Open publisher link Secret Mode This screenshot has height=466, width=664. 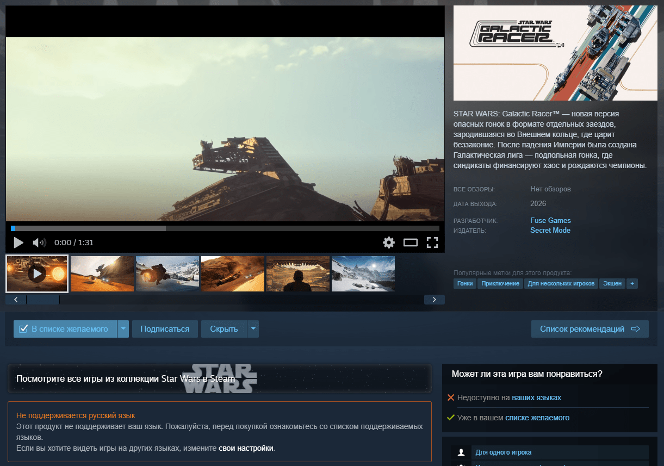pos(550,230)
